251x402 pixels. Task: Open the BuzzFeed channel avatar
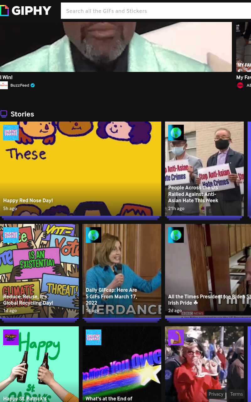pyautogui.click(x=4, y=85)
